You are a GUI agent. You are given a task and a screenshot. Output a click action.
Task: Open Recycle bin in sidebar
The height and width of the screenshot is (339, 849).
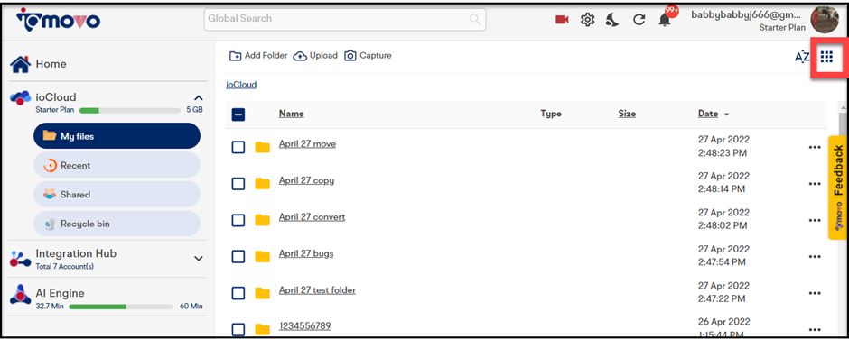click(117, 224)
